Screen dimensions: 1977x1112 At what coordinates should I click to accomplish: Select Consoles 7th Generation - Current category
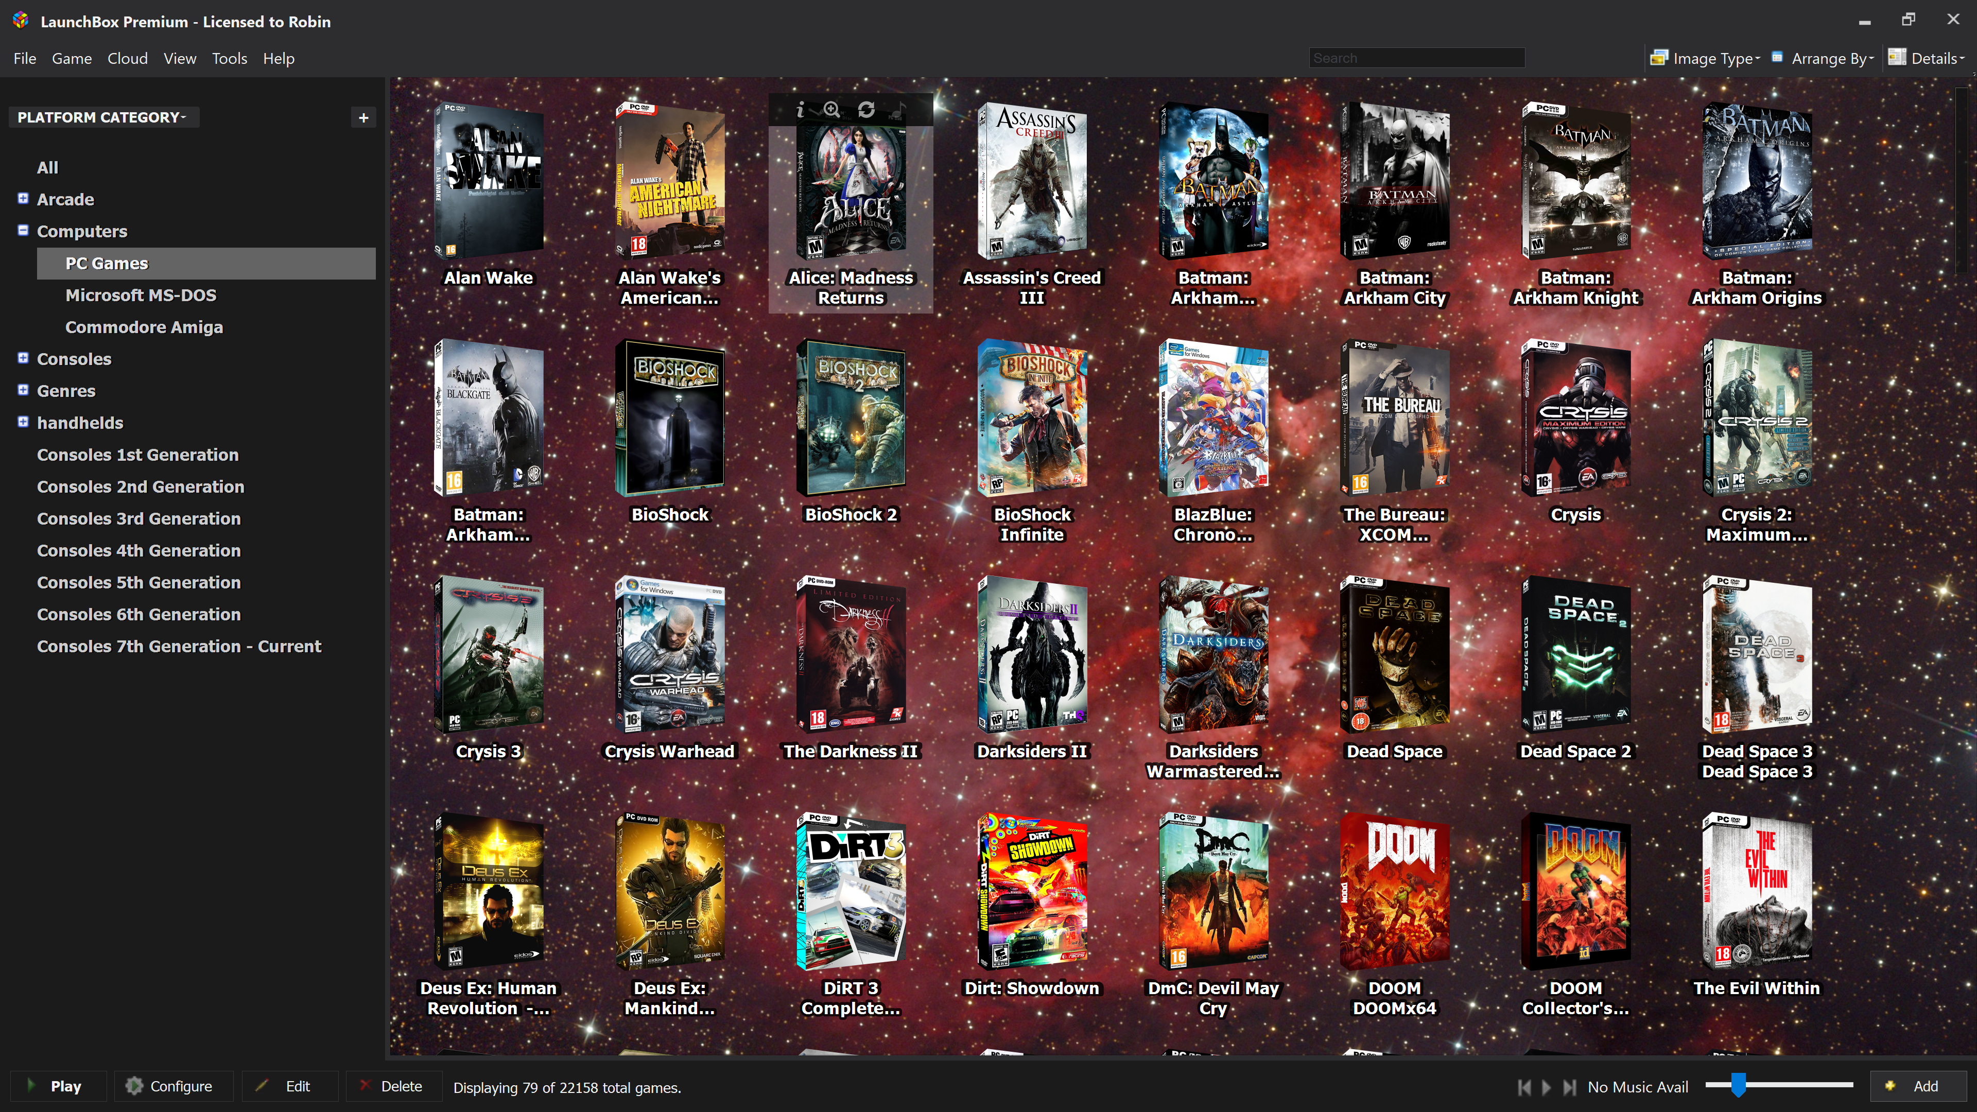coord(179,646)
